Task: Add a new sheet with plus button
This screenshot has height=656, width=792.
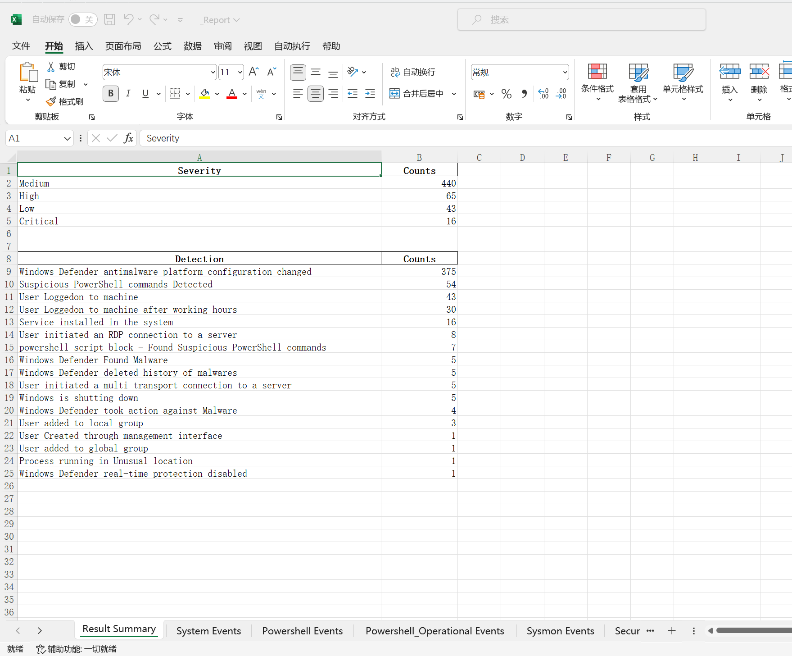Action: click(x=672, y=631)
